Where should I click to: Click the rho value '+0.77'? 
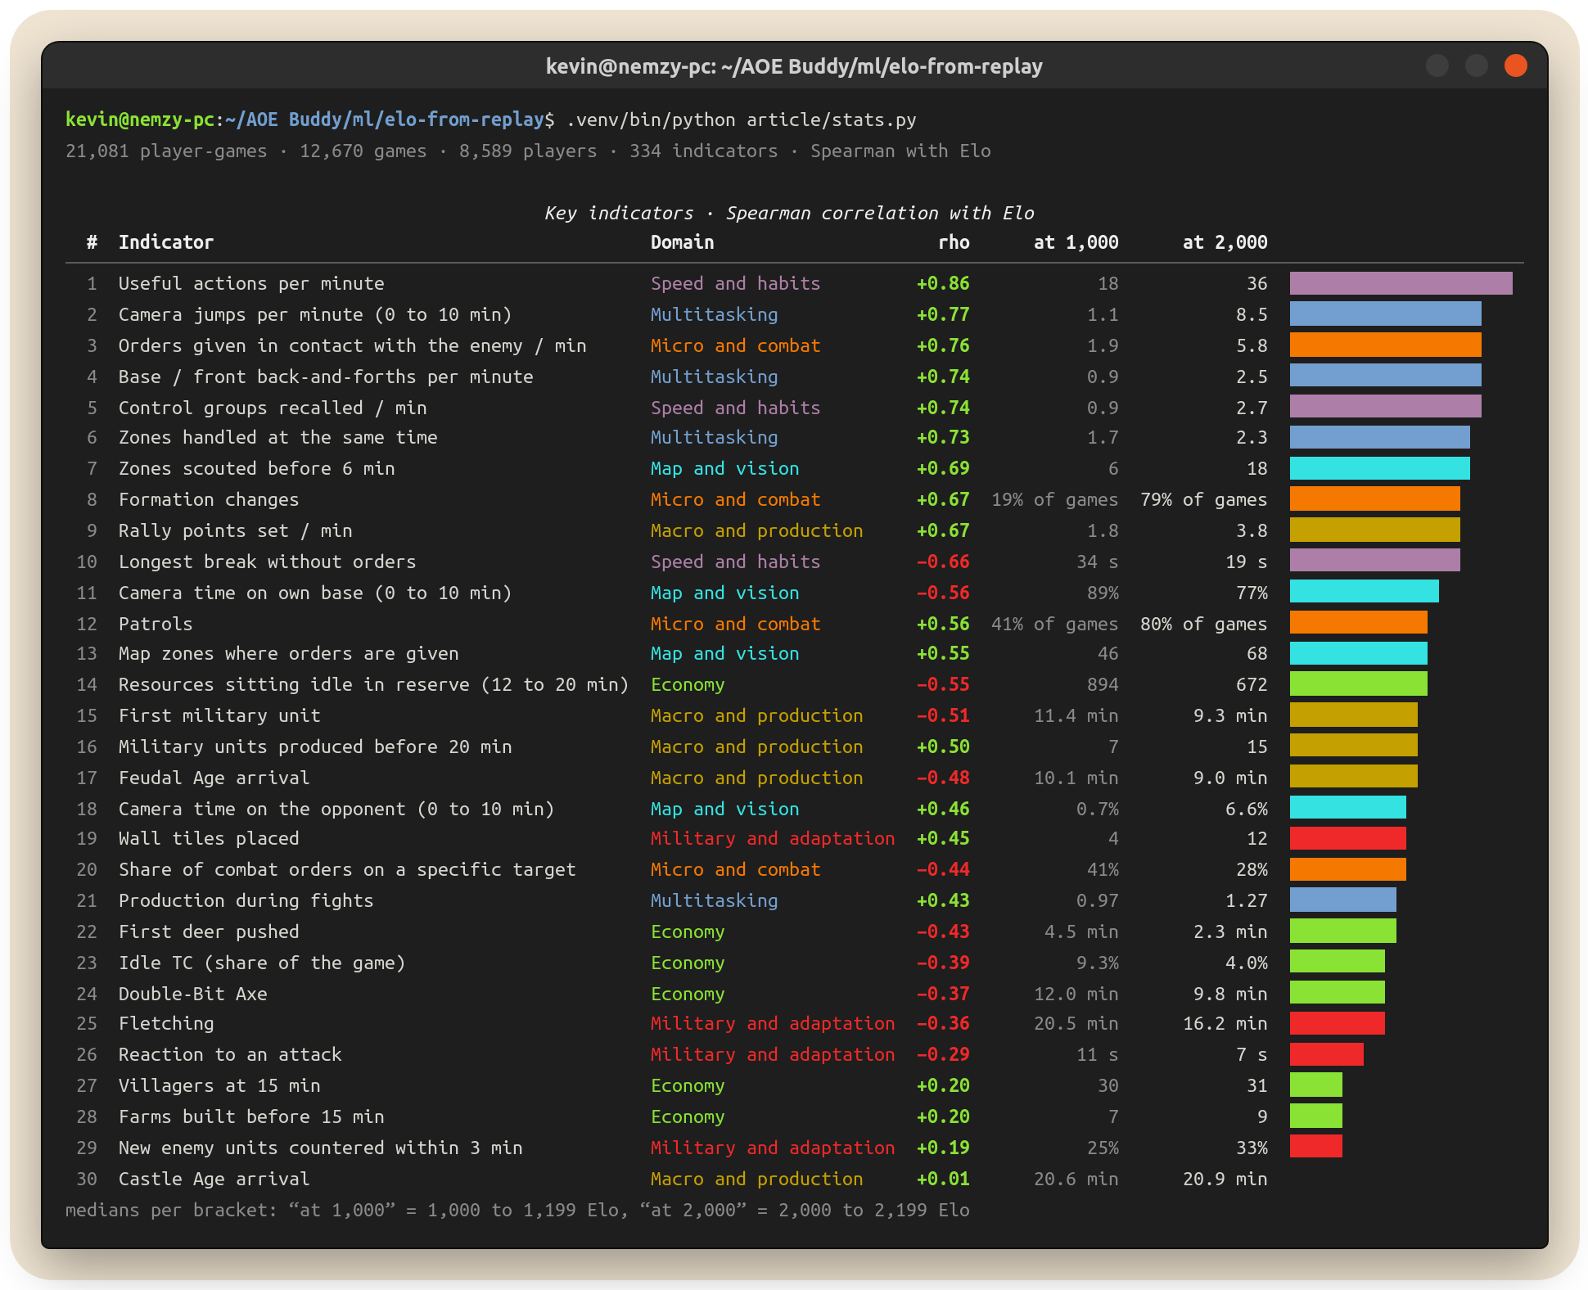943,314
